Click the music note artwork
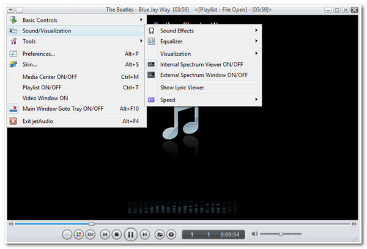Screen dimensions: 367x249 point(180,123)
